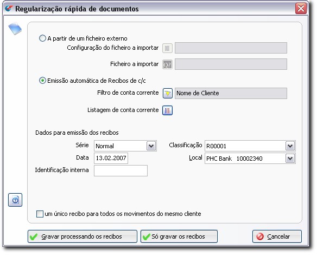Click the help icon on the left side
This screenshot has height=257, width=317.
click(15, 200)
